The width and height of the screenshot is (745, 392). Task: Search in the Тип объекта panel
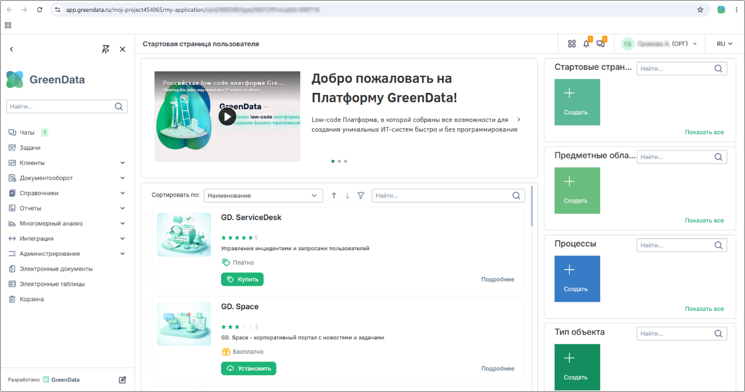682,333
